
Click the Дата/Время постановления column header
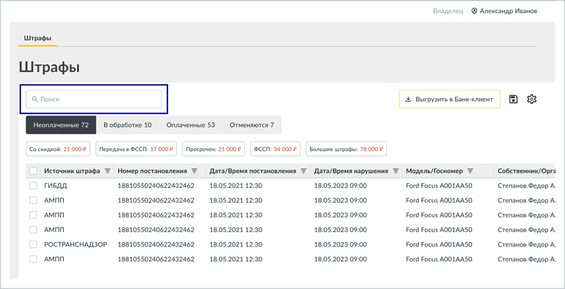pos(253,171)
